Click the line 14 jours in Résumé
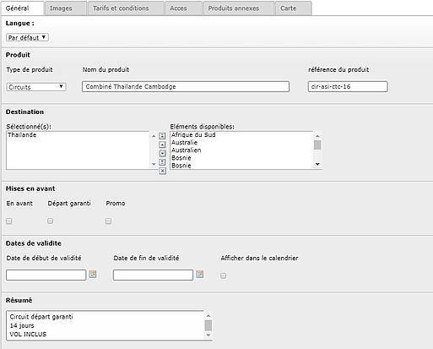The image size is (433, 349). tap(22, 325)
